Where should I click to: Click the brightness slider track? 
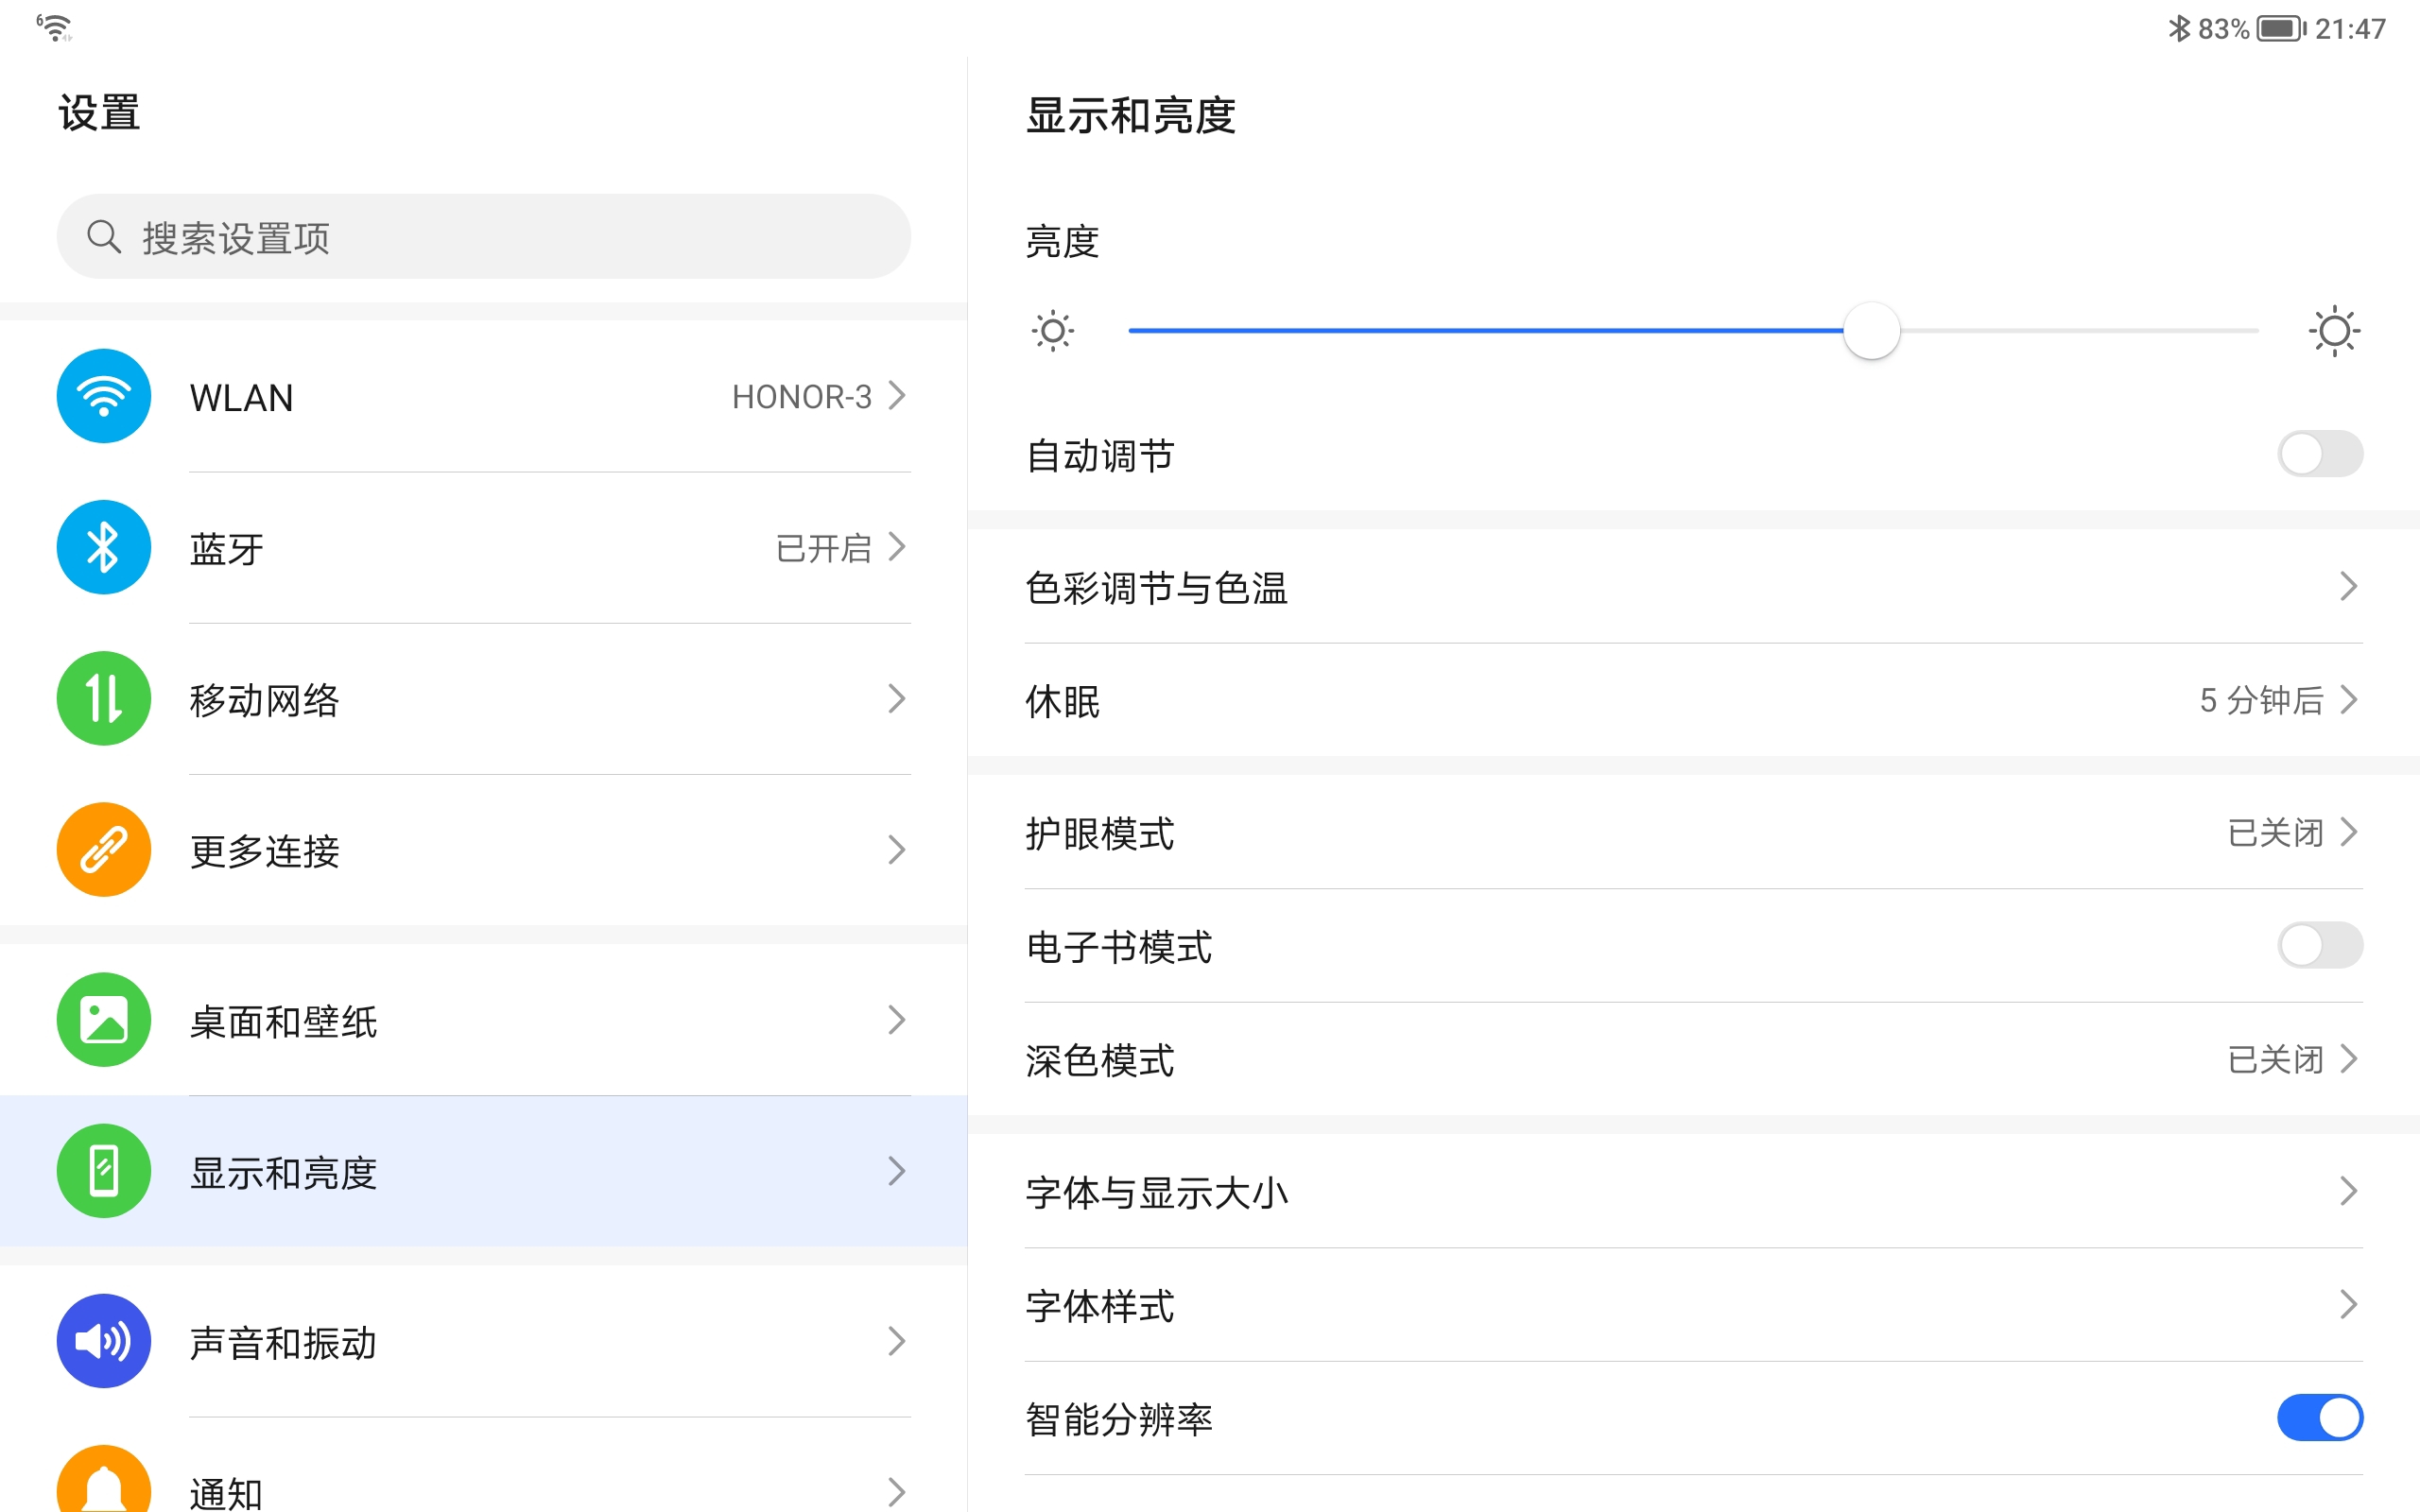click(1693, 331)
